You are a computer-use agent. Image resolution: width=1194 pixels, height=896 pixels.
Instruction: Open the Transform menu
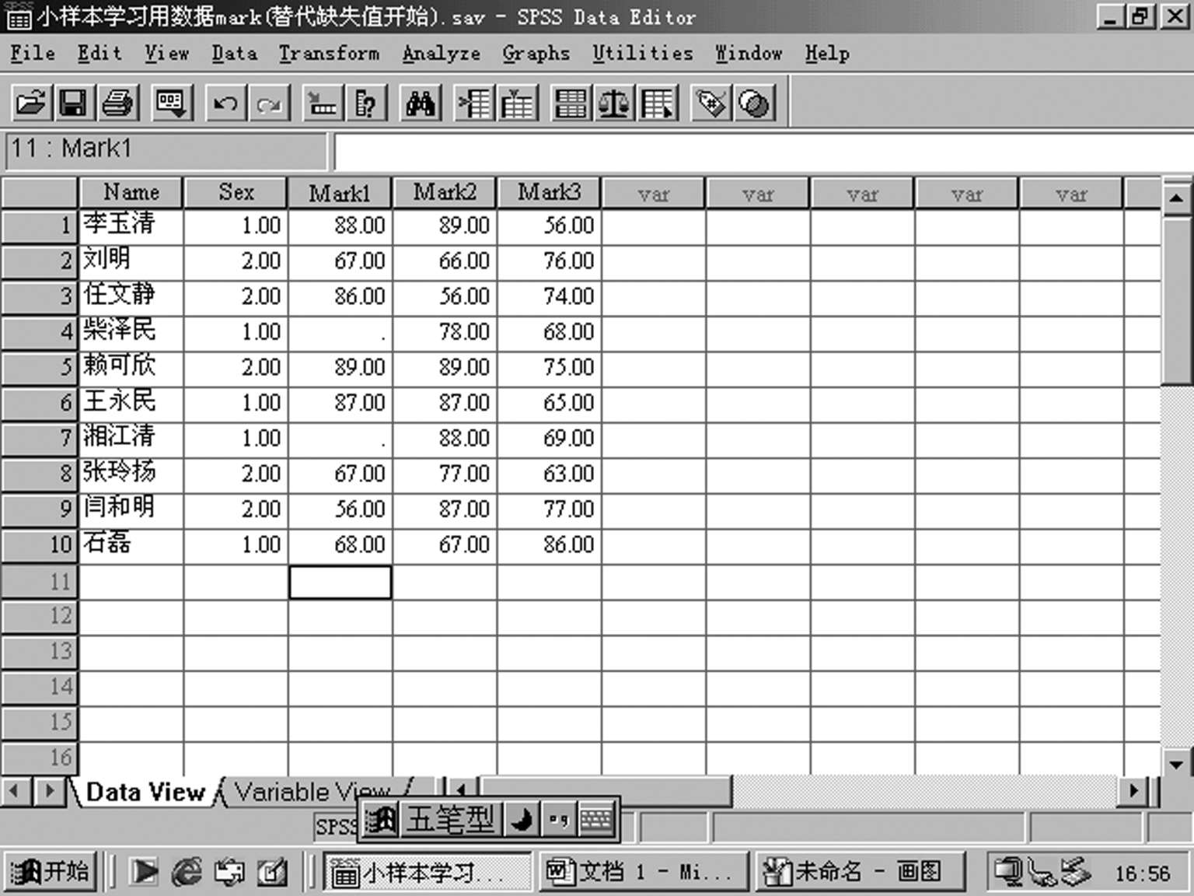point(329,53)
